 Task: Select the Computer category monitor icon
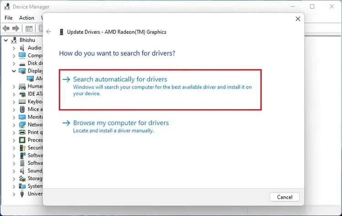pos(22,55)
